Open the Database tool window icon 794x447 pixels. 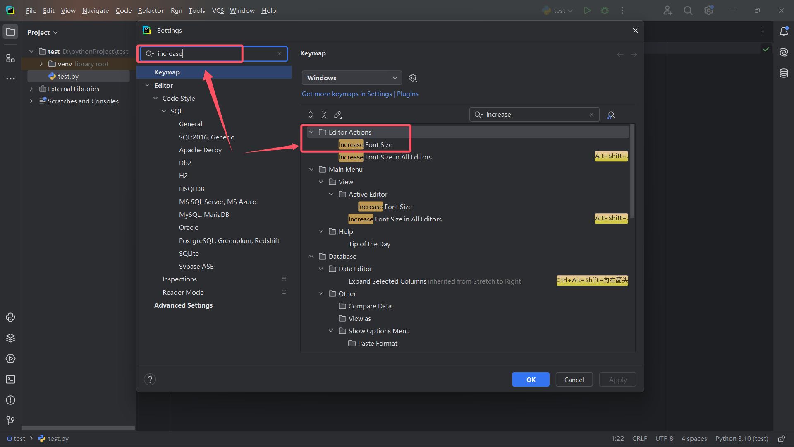(x=784, y=74)
